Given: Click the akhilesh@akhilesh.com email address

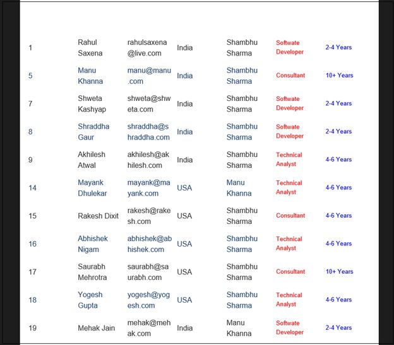Looking at the screenshot, I should coord(149,160).
